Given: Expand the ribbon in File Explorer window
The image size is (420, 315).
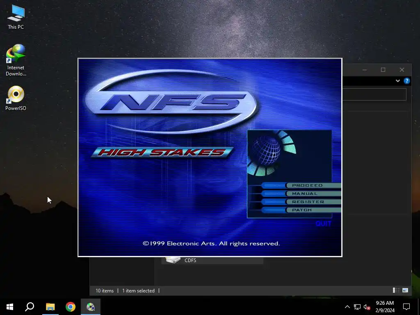Looking at the screenshot, I should point(398,81).
